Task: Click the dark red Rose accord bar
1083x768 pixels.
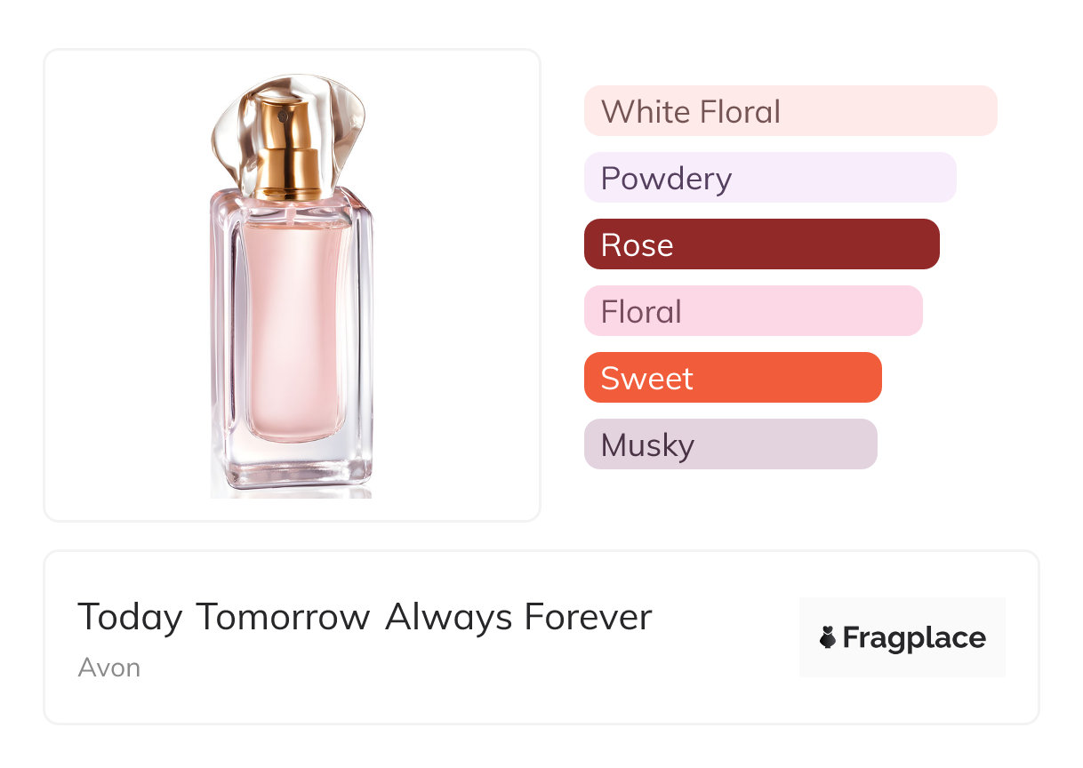Action: (761, 244)
